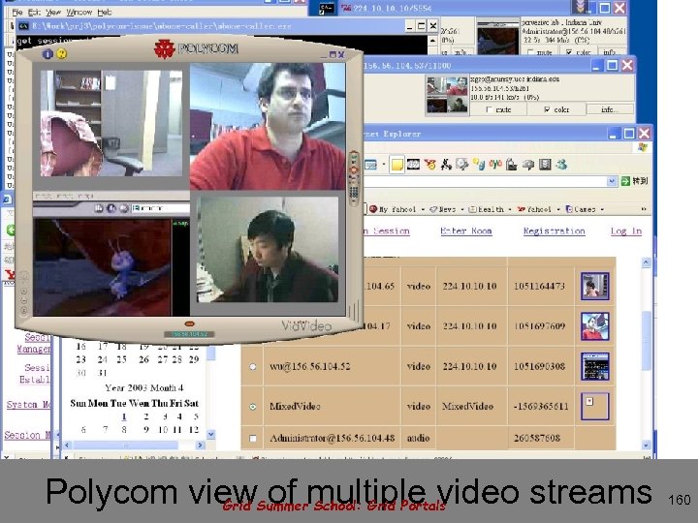Follow the Enter Room link
The width and height of the screenshot is (698, 523).
point(466,231)
